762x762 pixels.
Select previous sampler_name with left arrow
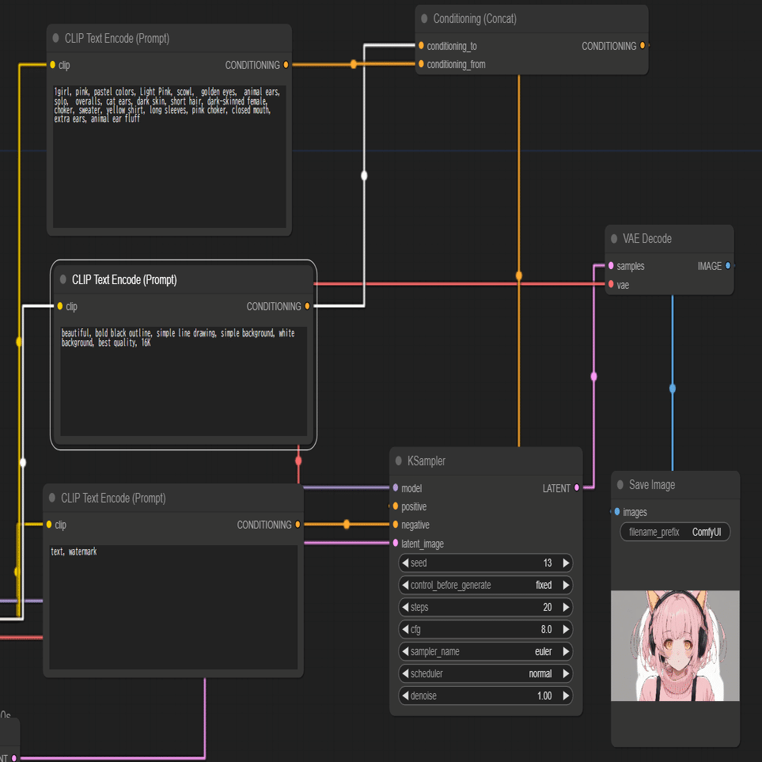(405, 651)
